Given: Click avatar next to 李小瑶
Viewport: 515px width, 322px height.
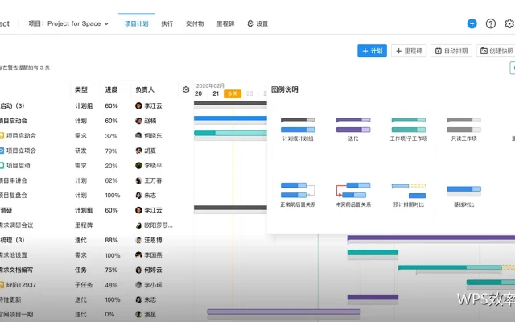Looking at the screenshot, I should tap(138, 285).
